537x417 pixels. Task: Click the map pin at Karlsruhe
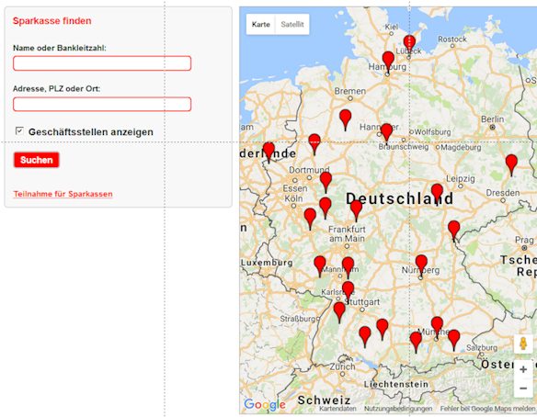pyautogui.click(x=348, y=290)
